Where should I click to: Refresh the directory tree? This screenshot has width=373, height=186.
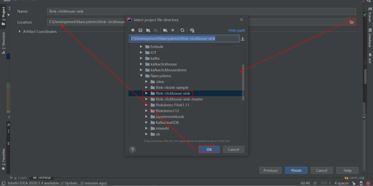tap(182, 30)
